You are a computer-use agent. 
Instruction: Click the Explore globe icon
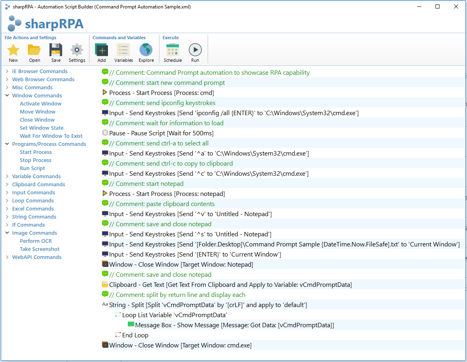coord(146,50)
